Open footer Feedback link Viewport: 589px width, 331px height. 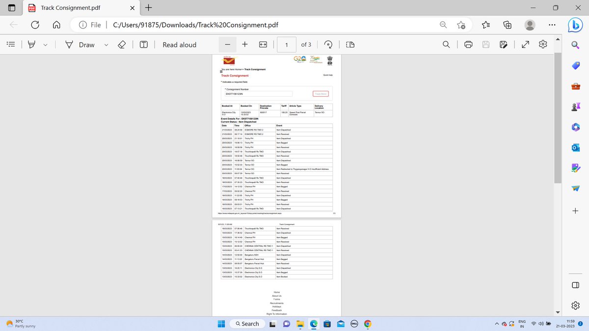[x=277, y=310]
